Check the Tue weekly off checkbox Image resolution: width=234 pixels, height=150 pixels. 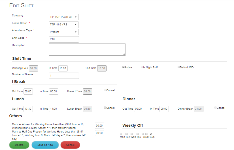[x=127, y=134]
